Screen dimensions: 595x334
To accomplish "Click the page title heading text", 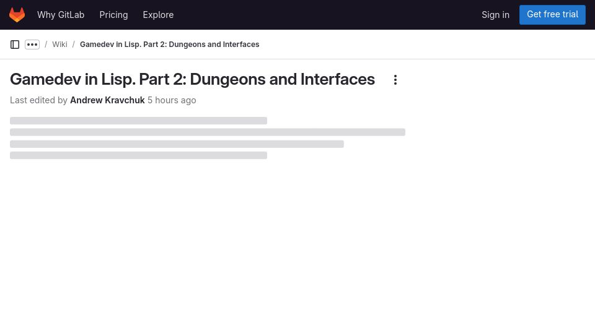I will click(x=192, y=80).
